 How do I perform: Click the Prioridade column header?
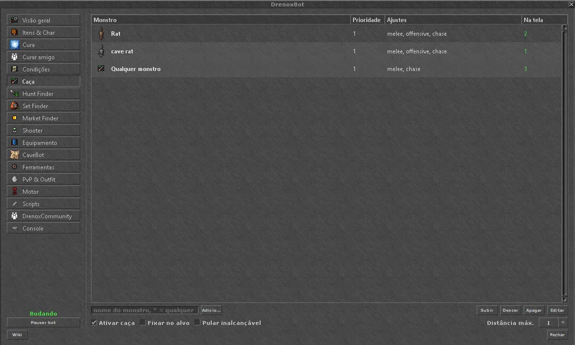click(368, 20)
